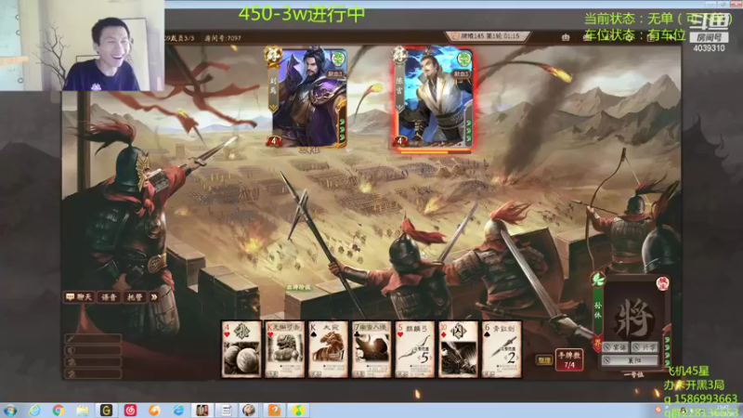Click the 语音 voice button

click(x=109, y=297)
